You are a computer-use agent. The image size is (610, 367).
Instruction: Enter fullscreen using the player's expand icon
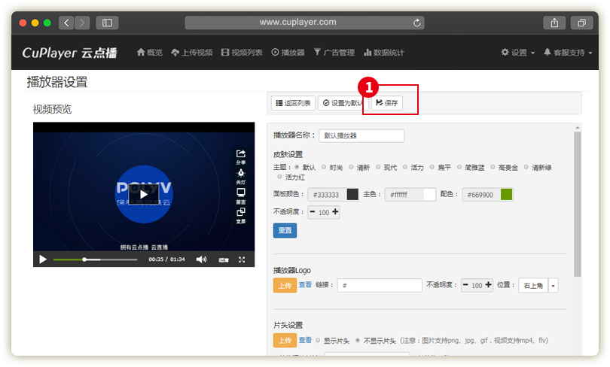[x=242, y=259]
